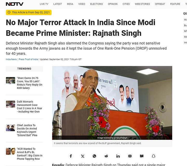This screenshot has width=187, height=166.
Task: Share article on X (Twitter)
Action: pos(83,156)
